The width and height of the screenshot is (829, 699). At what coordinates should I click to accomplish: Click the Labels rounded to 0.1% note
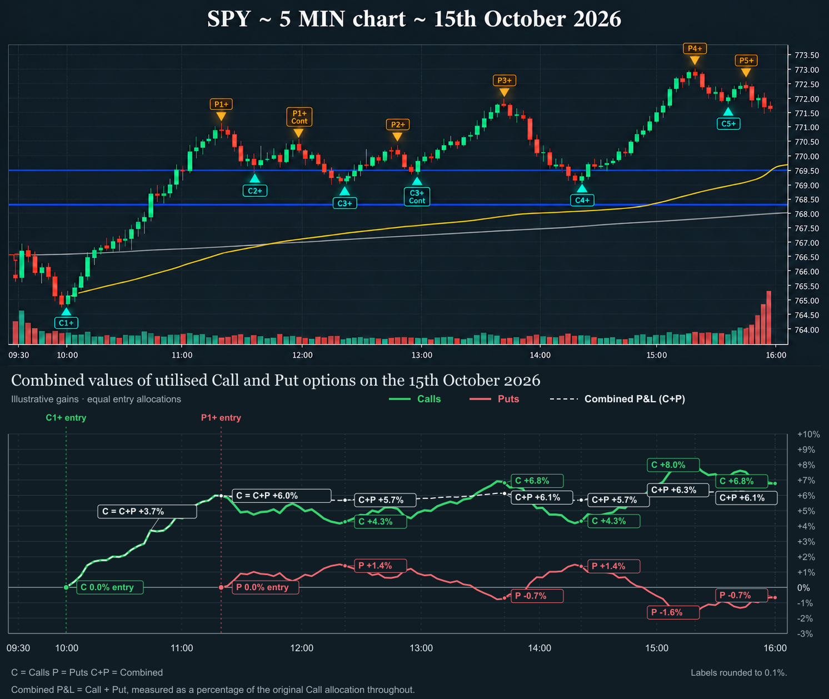point(739,673)
